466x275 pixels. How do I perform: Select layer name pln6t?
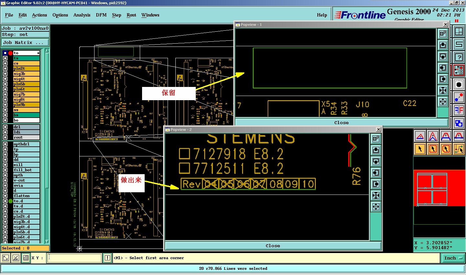pyautogui.click(x=27, y=89)
